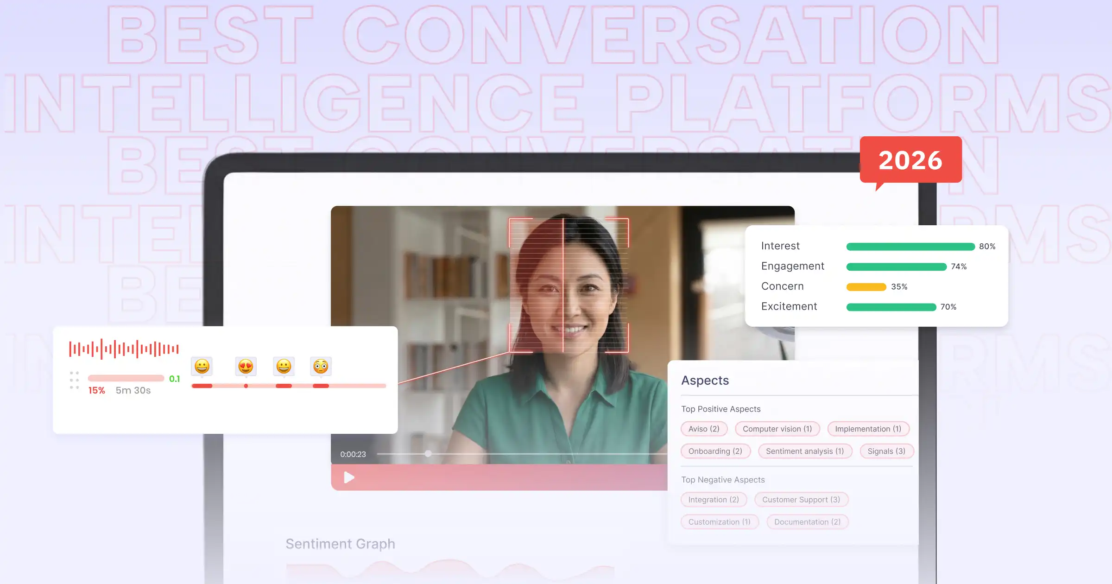Click the Concern 35% yellow bar
Image resolution: width=1112 pixels, height=584 pixels.
(x=866, y=287)
